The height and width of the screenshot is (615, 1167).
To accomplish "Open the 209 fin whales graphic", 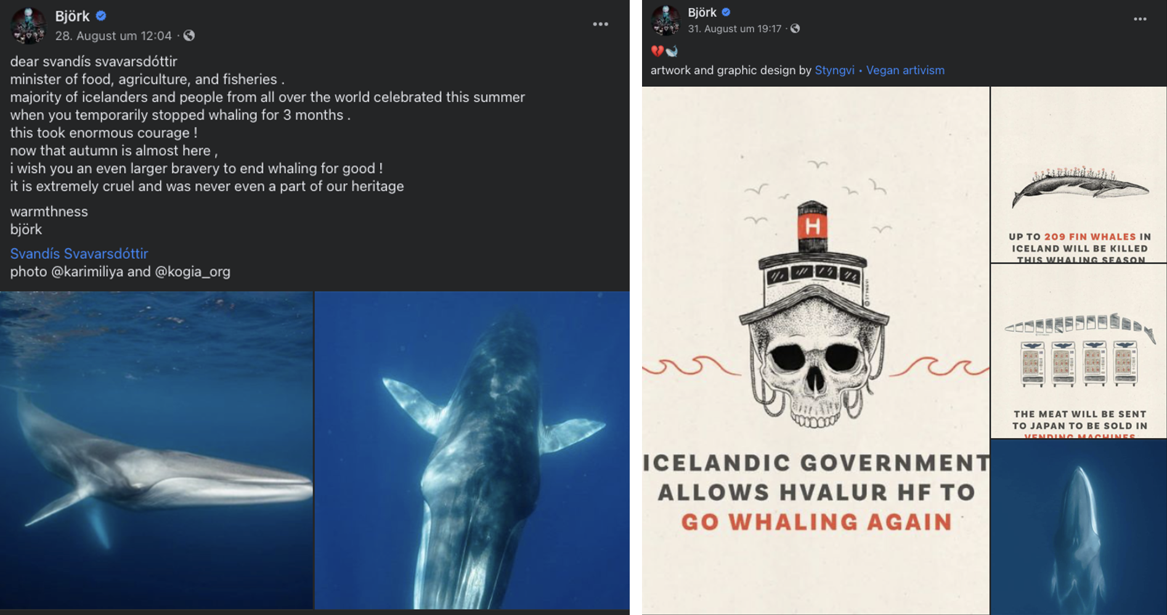I will click(x=1079, y=174).
